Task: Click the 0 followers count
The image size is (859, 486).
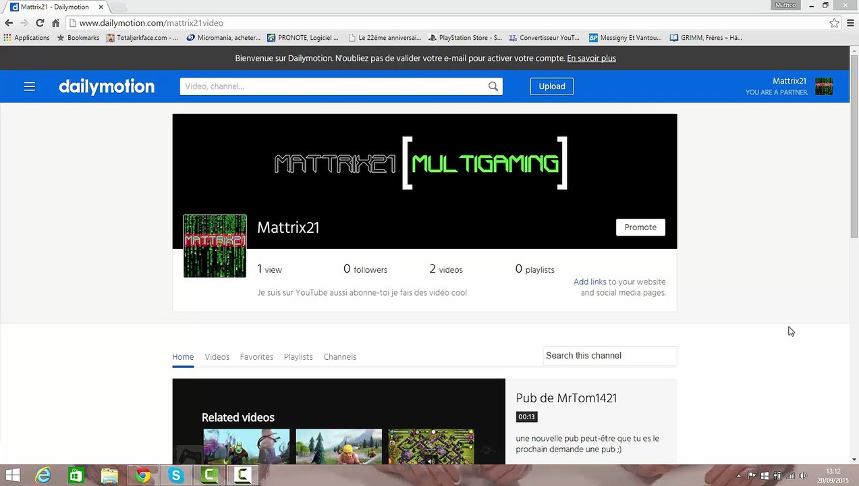Action: 365,269
